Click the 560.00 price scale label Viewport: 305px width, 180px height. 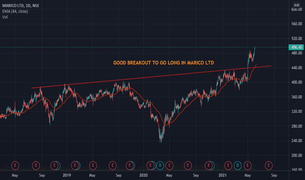click(x=296, y=24)
